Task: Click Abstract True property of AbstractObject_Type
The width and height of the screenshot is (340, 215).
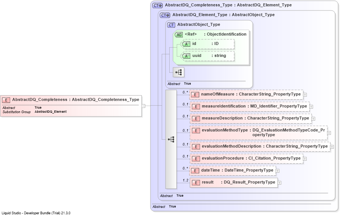Action: click(x=179, y=84)
